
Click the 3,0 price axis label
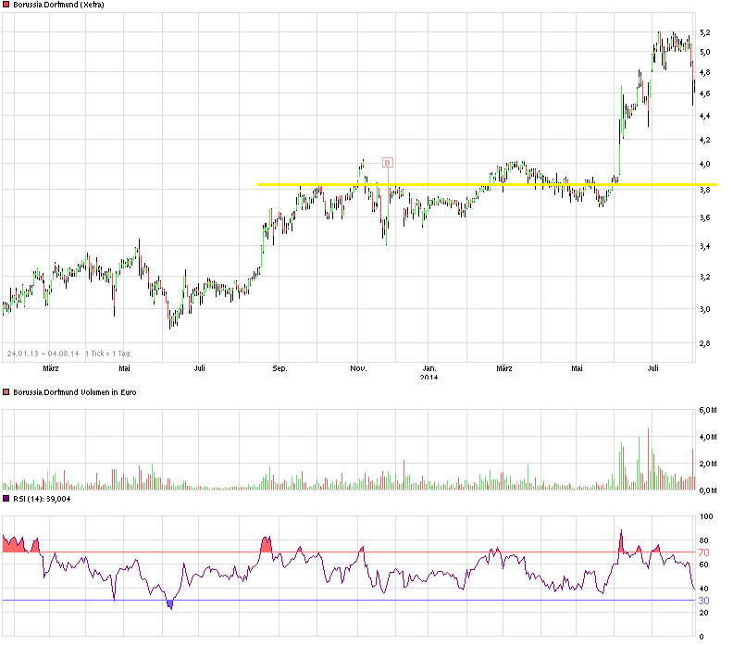click(705, 309)
